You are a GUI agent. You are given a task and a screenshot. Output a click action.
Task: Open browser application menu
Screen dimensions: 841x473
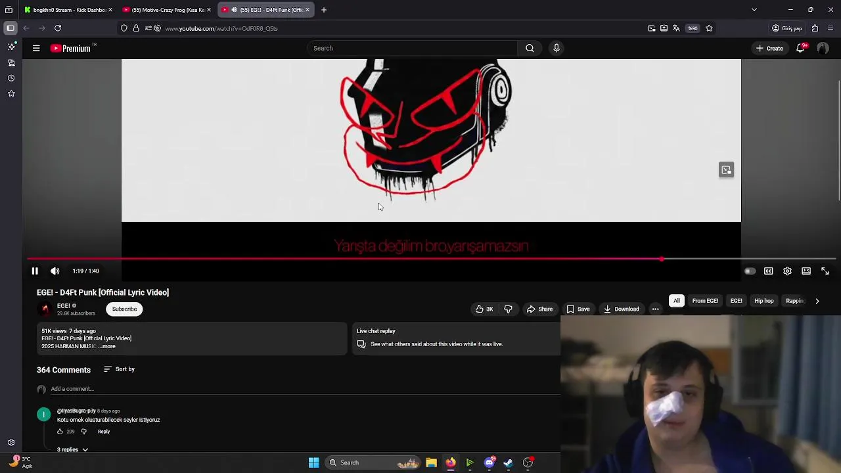830,28
